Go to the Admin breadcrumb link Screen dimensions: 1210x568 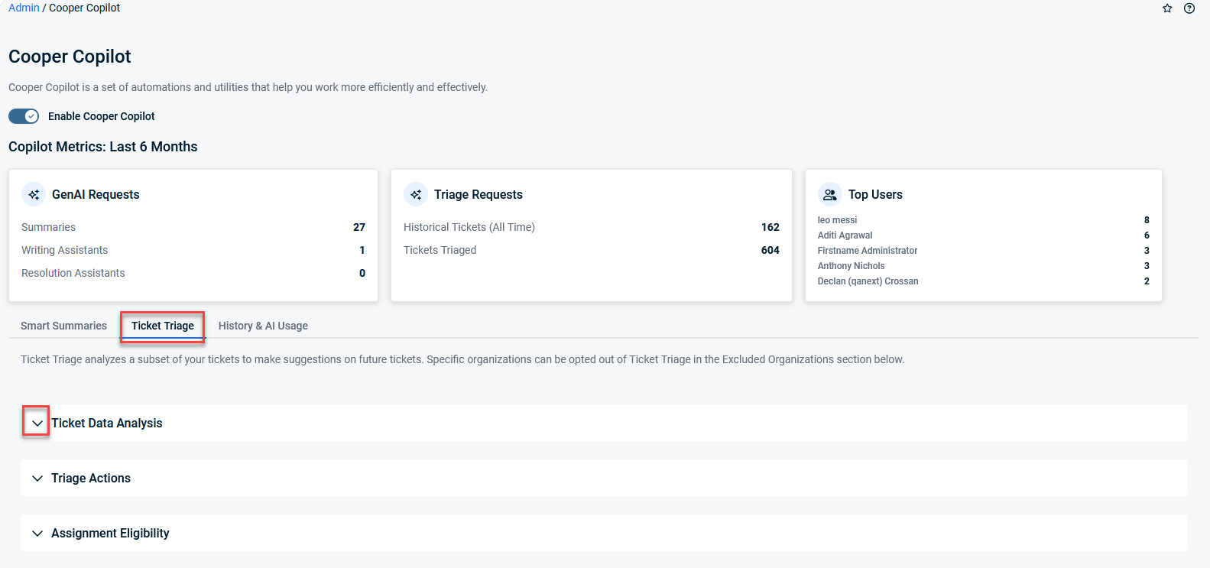(24, 8)
